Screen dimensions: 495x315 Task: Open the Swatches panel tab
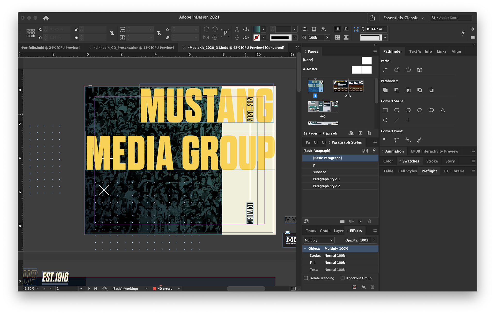point(410,161)
